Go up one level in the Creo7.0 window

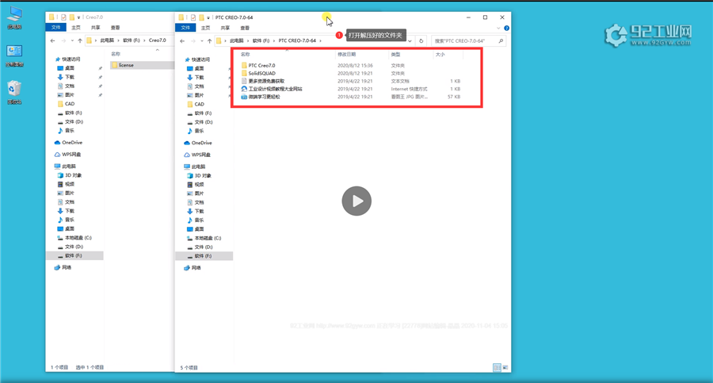(x=80, y=40)
